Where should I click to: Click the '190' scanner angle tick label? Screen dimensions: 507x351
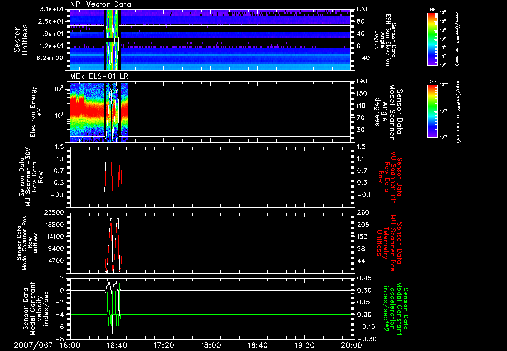tap(362, 81)
